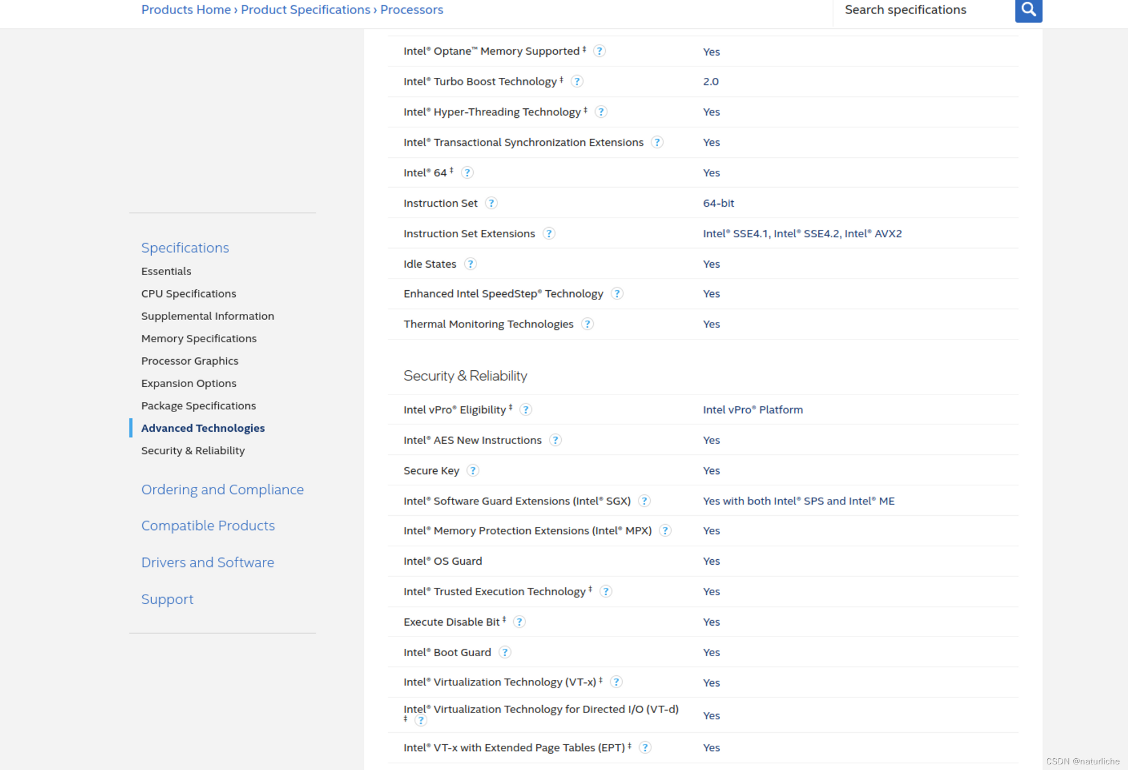The width and height of the screenshot is (1128, 770).
Task: Click the help icon next to Intel vPro Eligibility
Action: click(526, 409)
